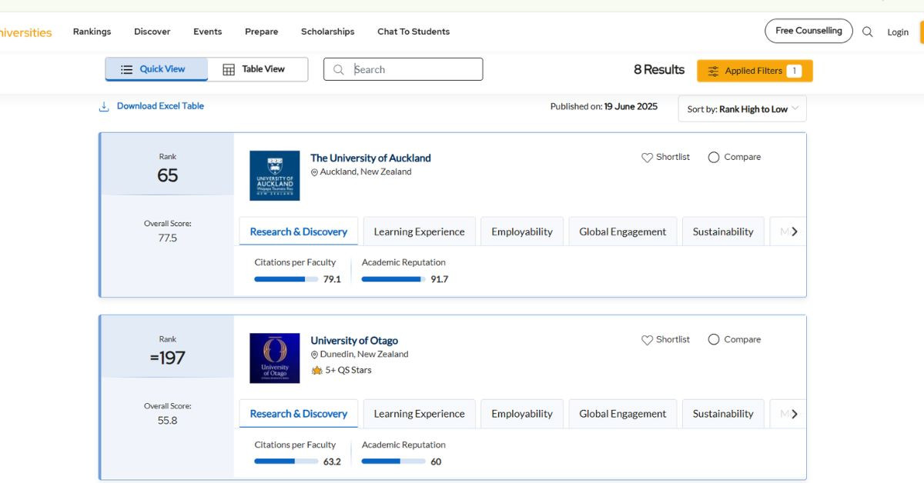The image size is (924, 483).
Task: Open the Sort by Rank High to Low dropdown
Action: pyautogui.click(x=742, y=109)
